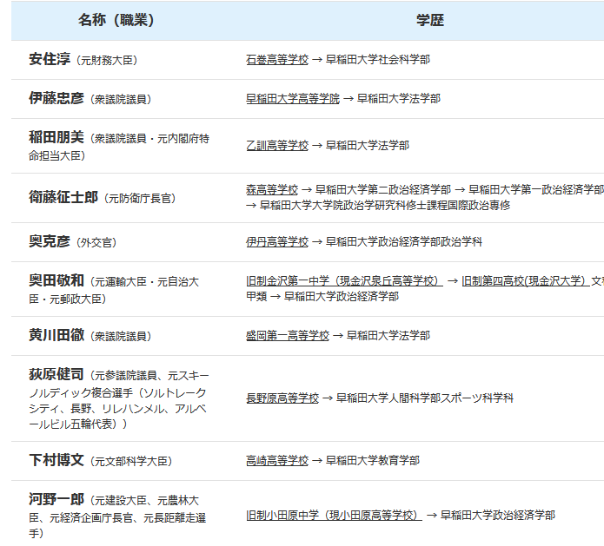604x546 pixels.
Task: Visit the 伊丹高等学校 link
Action: 276,242
